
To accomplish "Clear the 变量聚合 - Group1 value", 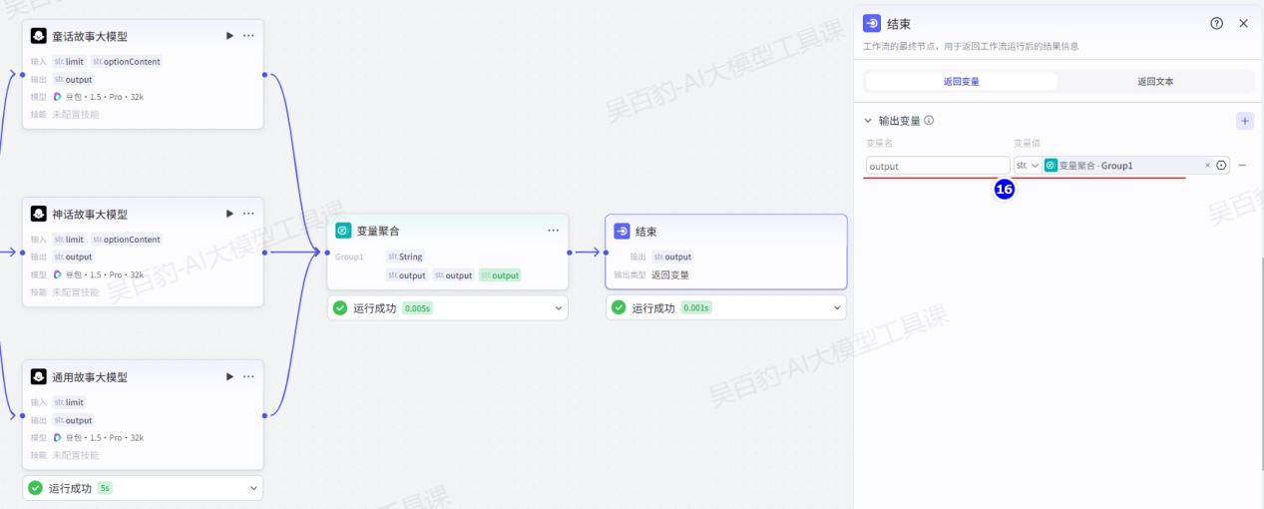I will [1207, 166].
